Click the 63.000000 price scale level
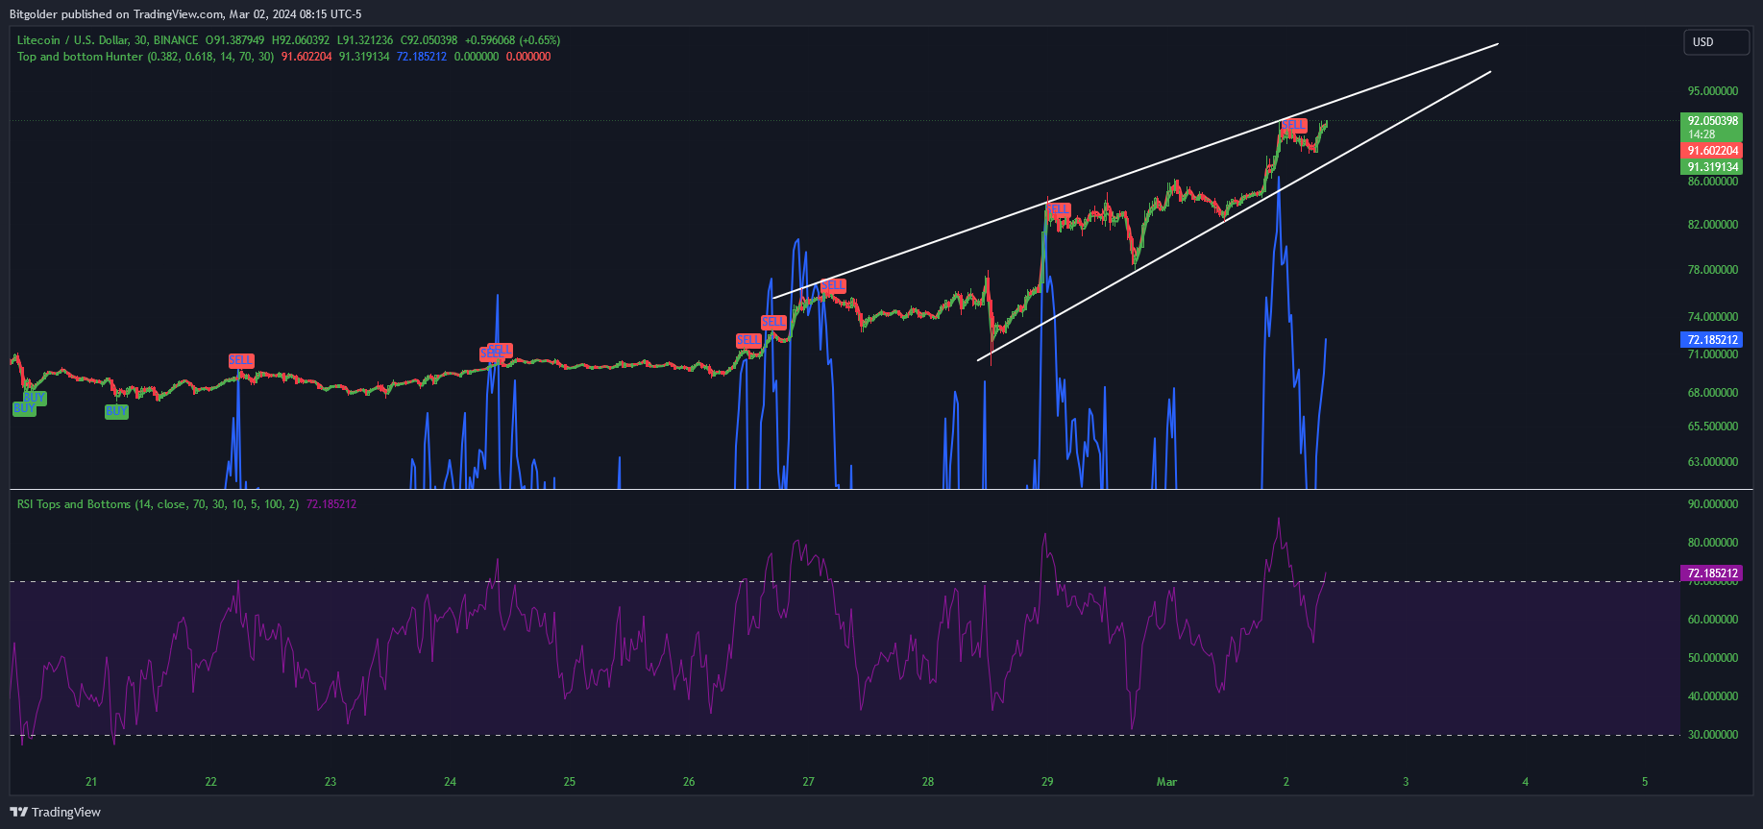This screenshot has width=1763, height=829. point(1713,462)
